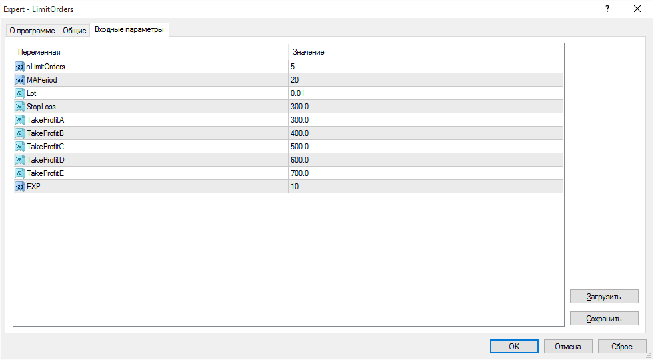Confirm settings with OK button

(514, 346)
